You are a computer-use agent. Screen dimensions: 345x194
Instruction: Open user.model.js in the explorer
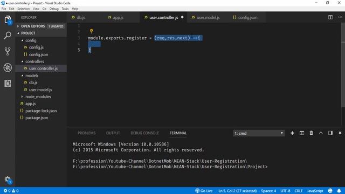[x=41, y=89]
